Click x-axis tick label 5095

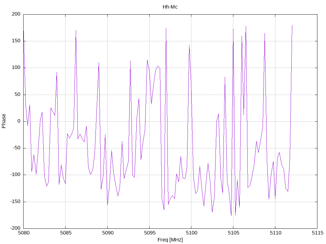tap(150, 233)
